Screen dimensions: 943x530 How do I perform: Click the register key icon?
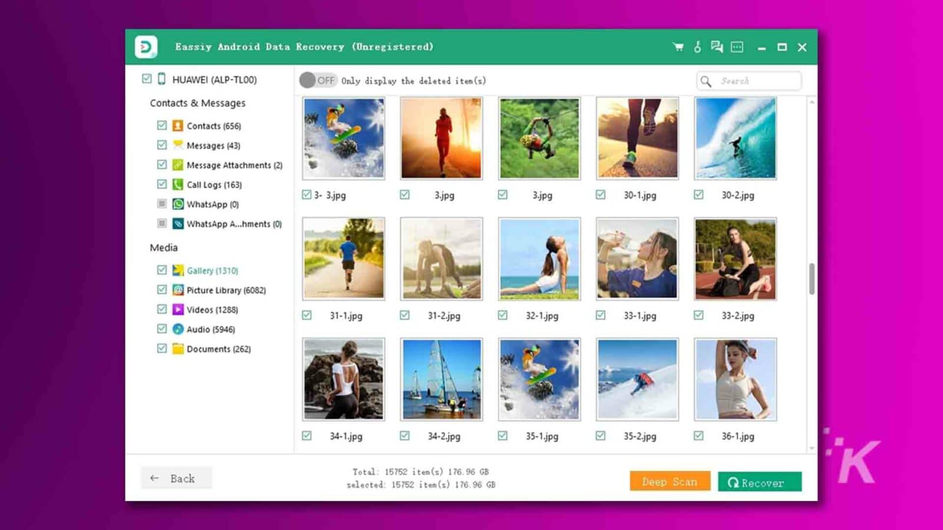[x=697, y=47]
